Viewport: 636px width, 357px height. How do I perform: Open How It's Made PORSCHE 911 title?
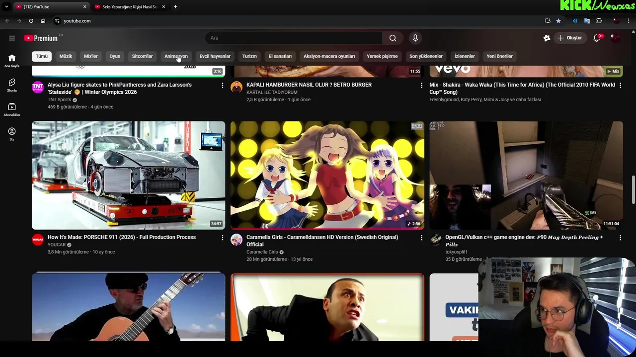(x=122, y=237)
